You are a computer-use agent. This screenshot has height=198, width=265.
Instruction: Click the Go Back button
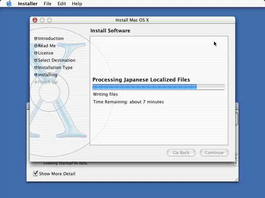(x=181, y=152)
